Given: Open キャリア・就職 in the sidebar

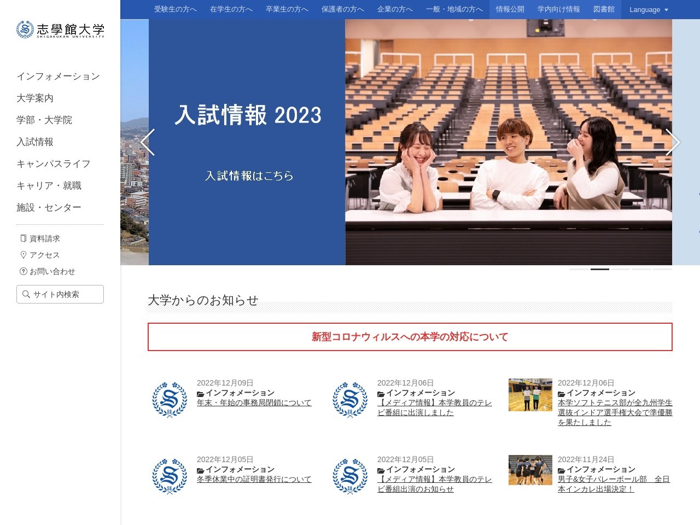Looking at the screenshot, I should [49, 185].
